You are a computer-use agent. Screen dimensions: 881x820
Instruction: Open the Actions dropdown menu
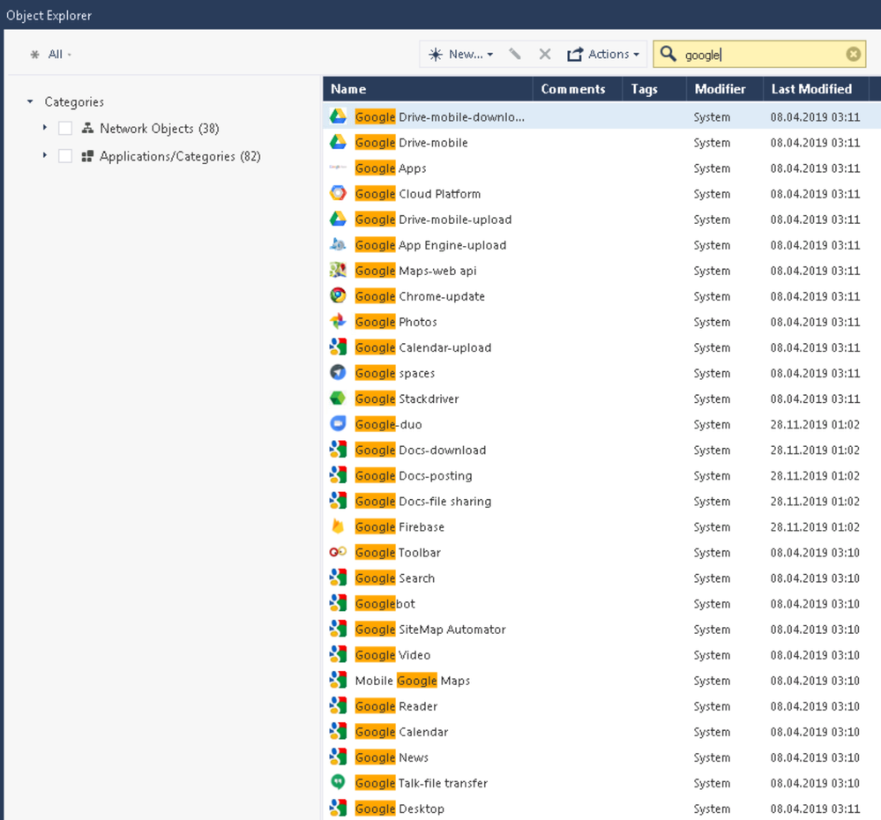point(603,54)
